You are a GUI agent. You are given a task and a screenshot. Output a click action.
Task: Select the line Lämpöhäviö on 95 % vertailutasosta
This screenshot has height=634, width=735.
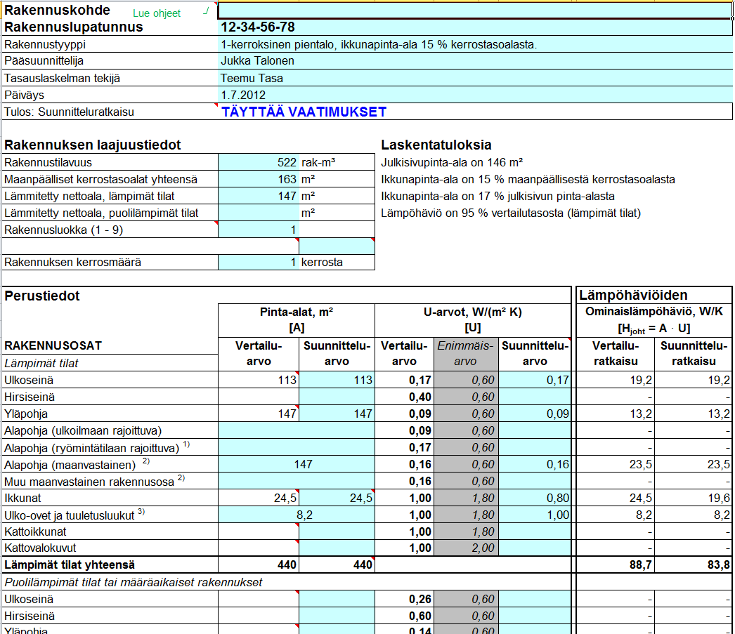(x=510, y=213)
